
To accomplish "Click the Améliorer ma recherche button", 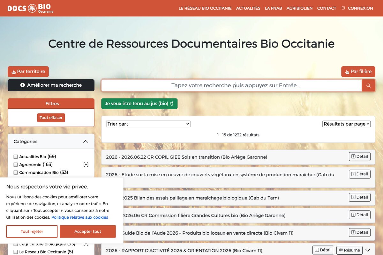I will 51,85.
